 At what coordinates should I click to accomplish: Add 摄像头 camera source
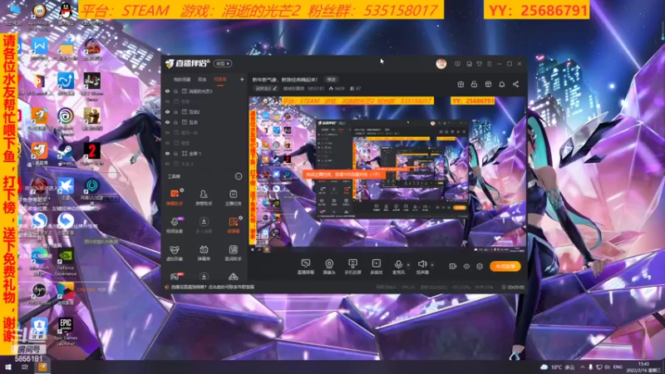[x=329, y=267]
